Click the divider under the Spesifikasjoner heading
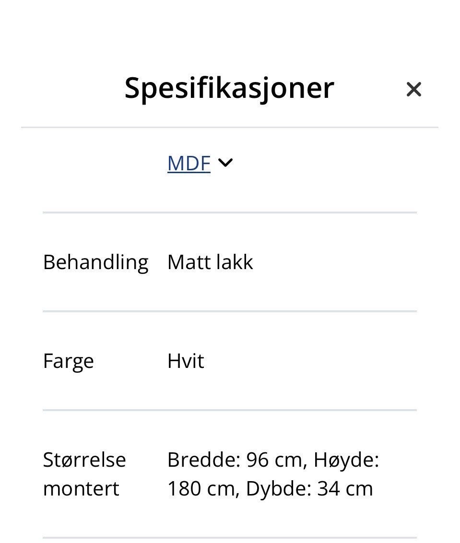 (229, 128)
